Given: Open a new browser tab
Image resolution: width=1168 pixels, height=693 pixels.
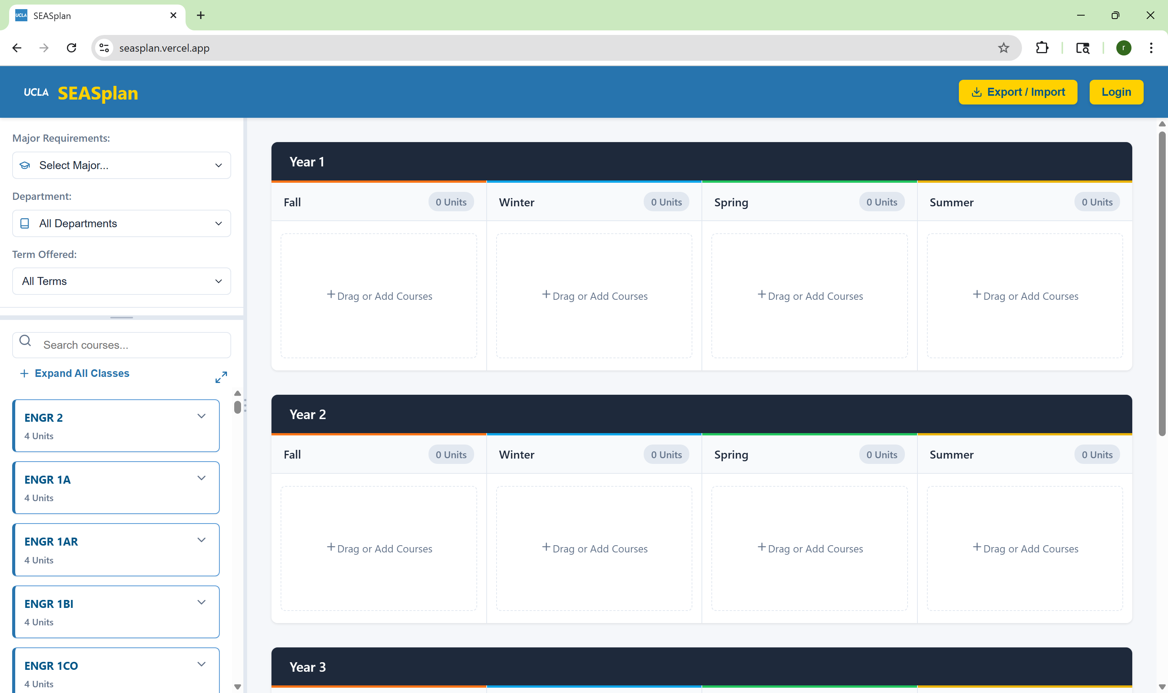Looking at the screenshot, I should (200, 16).
